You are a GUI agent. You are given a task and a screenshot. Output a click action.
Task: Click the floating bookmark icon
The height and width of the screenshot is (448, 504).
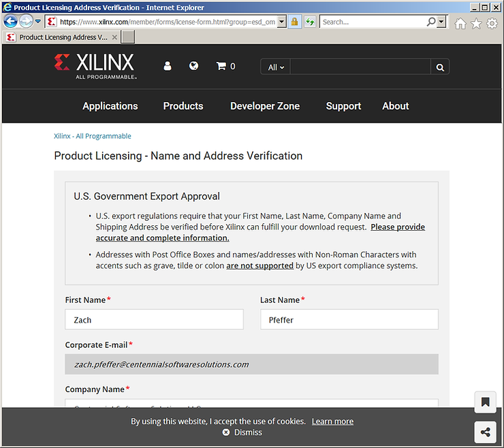point(486,402)
